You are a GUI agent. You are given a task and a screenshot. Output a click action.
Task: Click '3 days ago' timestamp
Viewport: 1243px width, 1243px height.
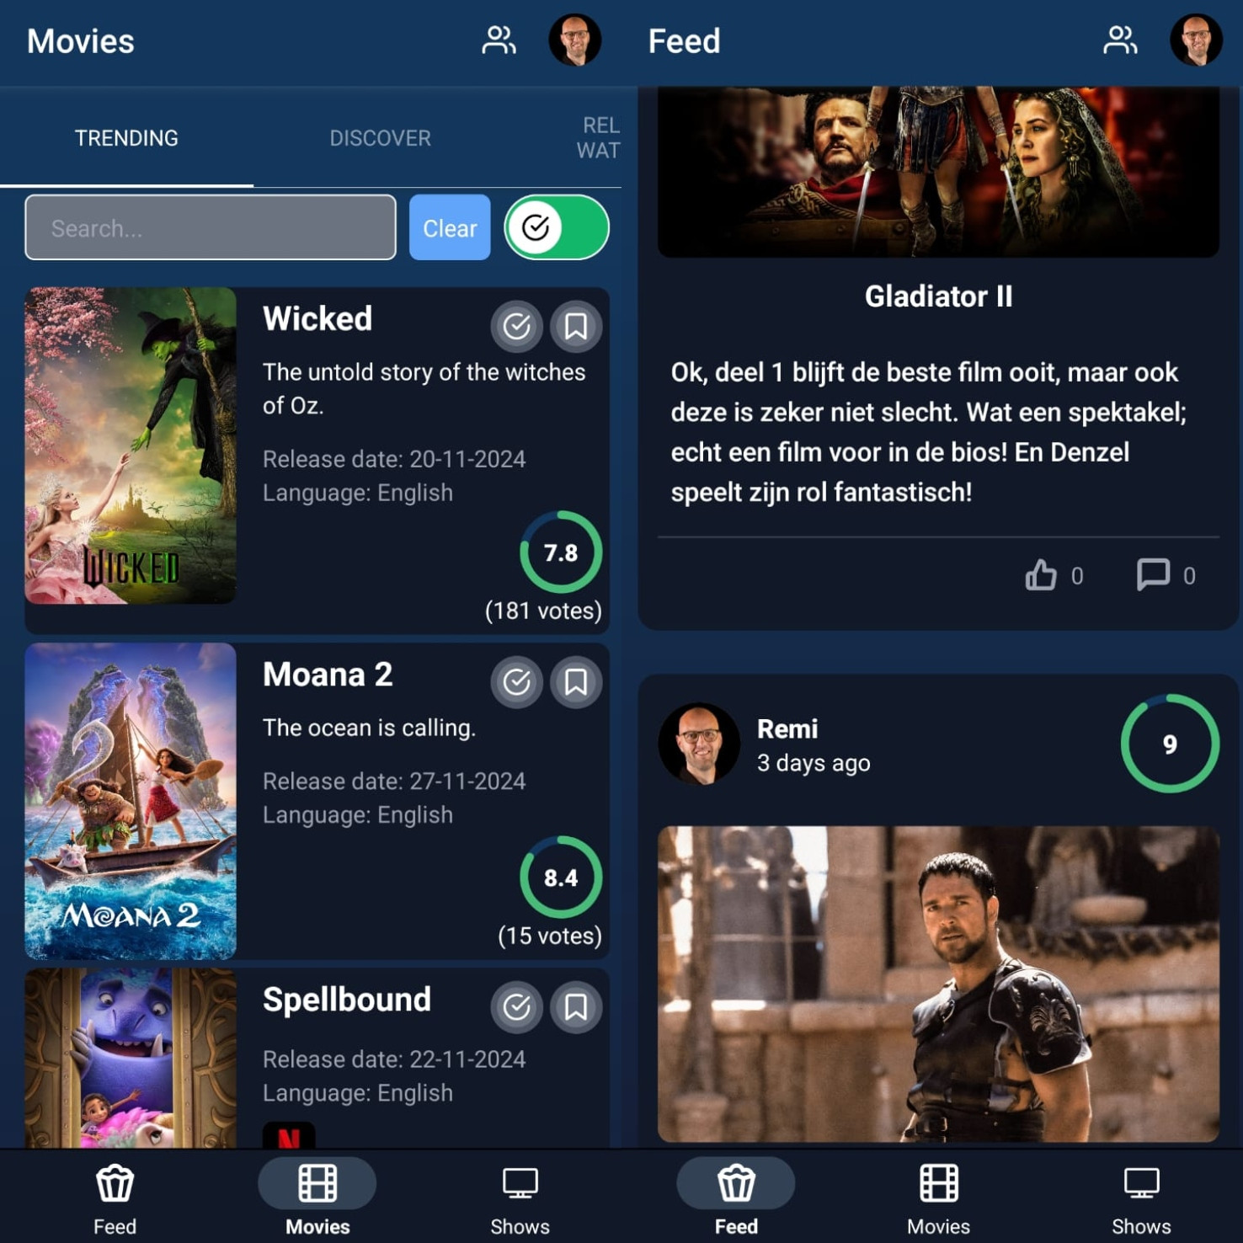click(x=814, y=763)
